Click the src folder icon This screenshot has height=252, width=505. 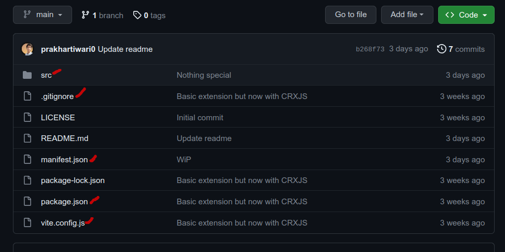(27, 75)
